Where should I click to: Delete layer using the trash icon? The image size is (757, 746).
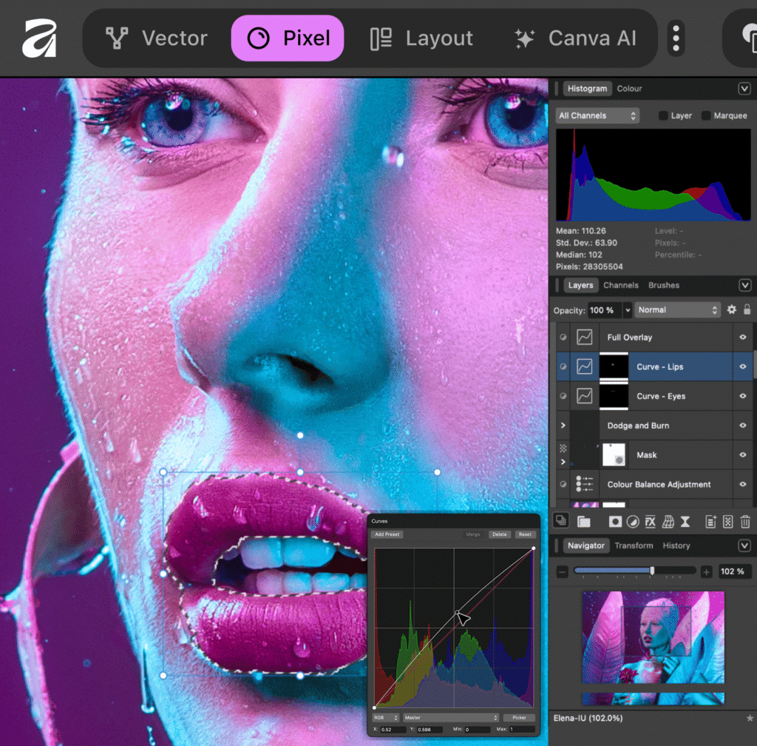(x=746, y=522)
